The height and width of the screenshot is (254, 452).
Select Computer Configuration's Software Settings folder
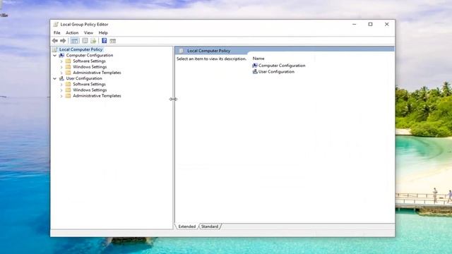[x=89, y=61]
